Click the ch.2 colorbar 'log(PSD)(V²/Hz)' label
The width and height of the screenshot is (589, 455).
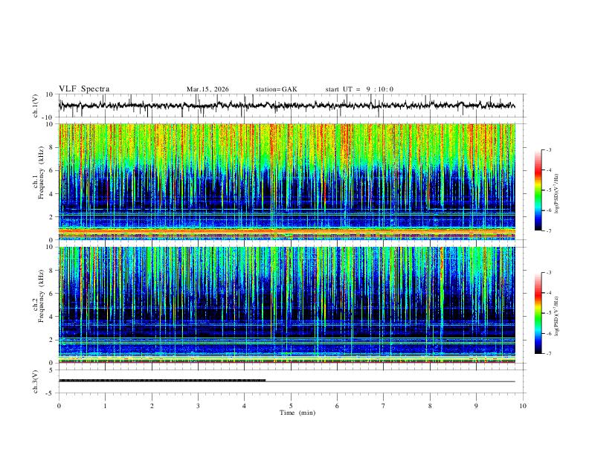557,317
